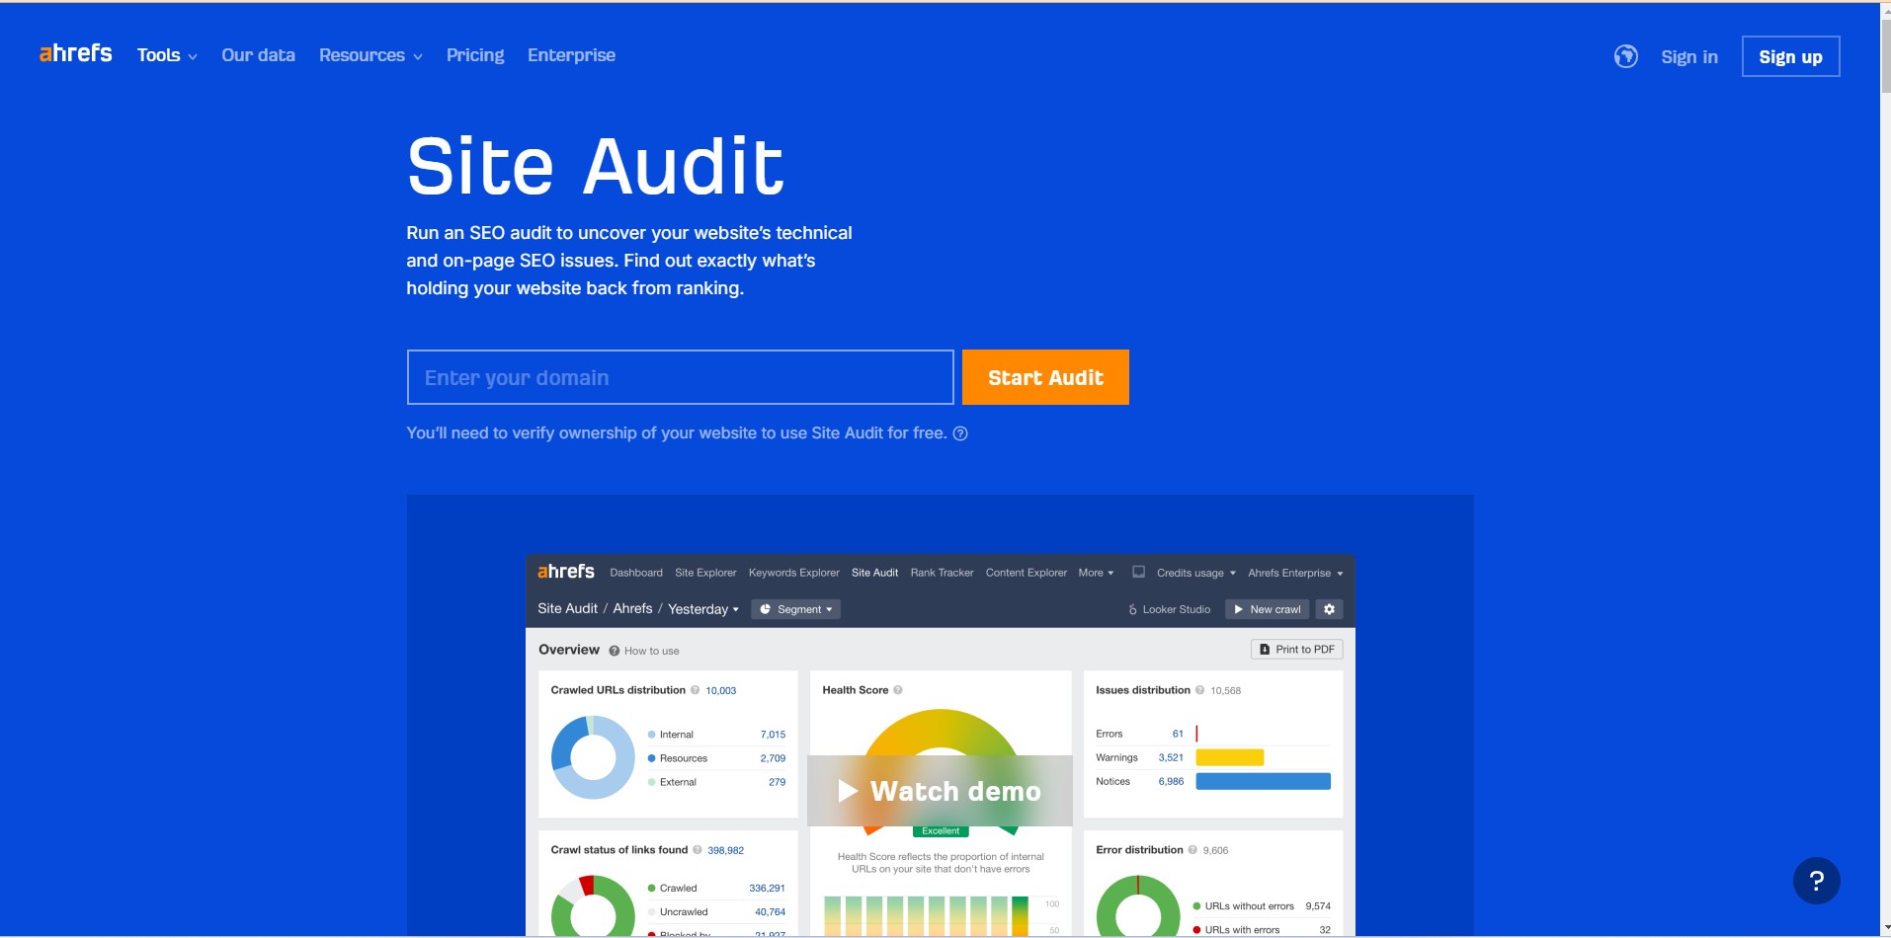
Task: Click the yellow Warnings bar
Action: coord(1229,757)
